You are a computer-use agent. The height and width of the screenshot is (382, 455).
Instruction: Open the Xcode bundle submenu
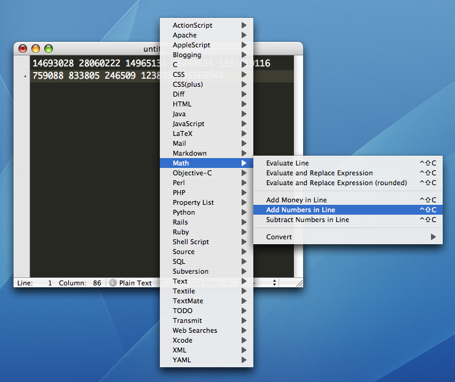[x=207, y=340]
